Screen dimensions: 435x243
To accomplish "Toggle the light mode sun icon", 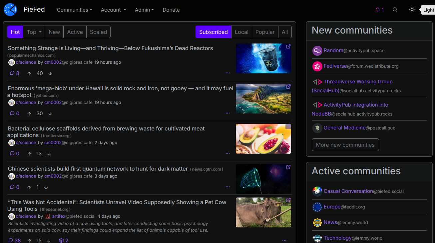I will pos(412,10).
